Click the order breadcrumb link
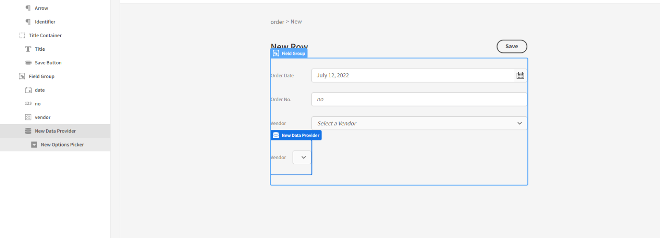660x238 pixels. tap(277, 22)
